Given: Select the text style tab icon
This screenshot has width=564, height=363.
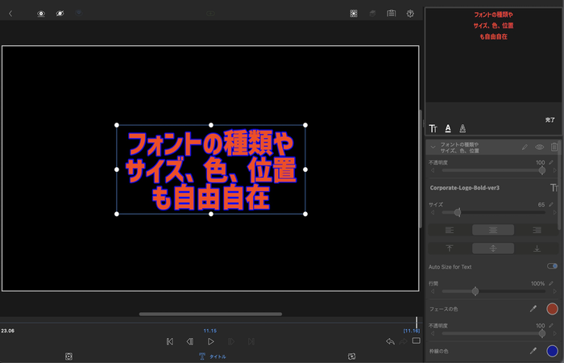Looking at the screenshot, I should pyautogui.click(x=433, y=128).
